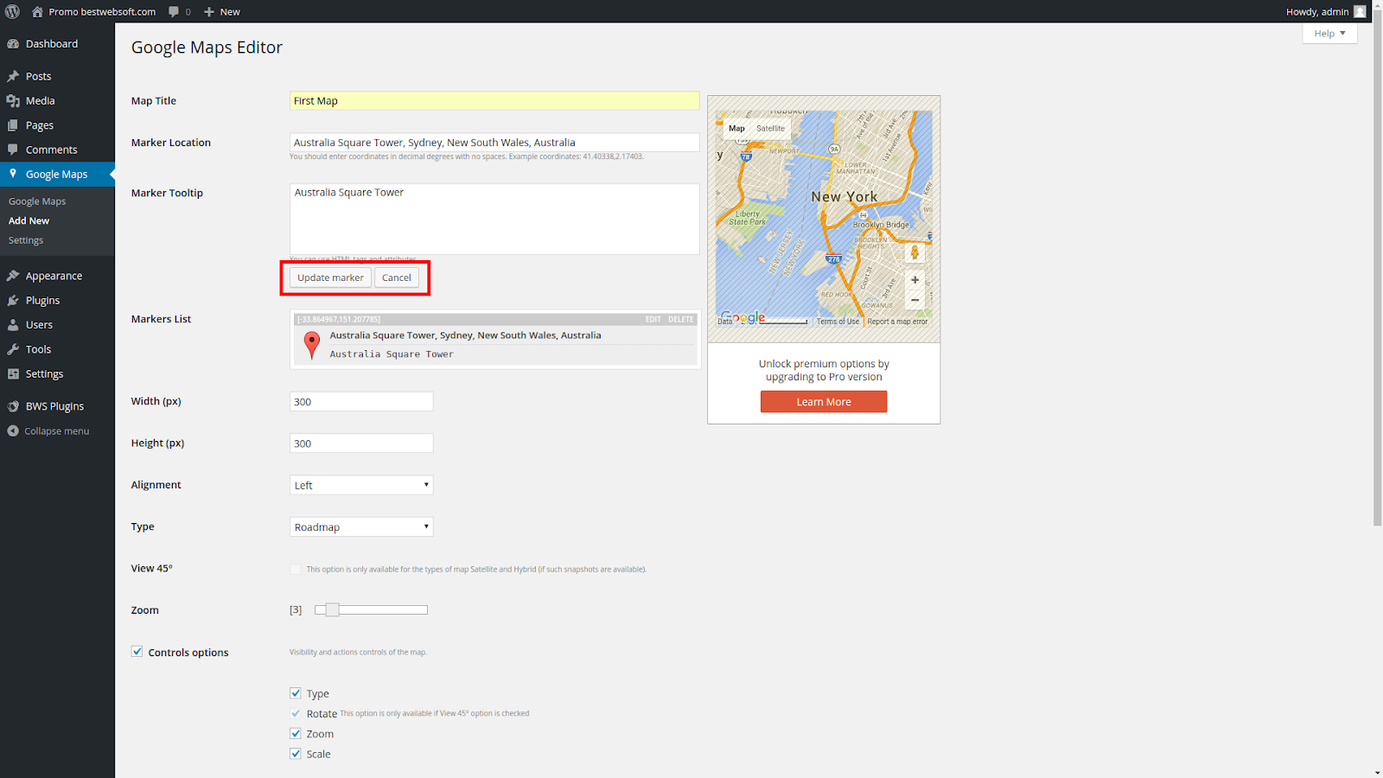Switch preview to Satellite view

tap(771, 128)
